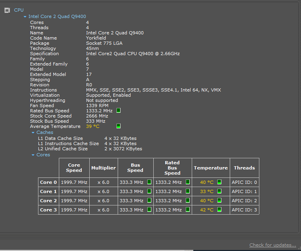Select the specification text with 2.66GHz
The height and width of the screenshot is (251, 301).
[x=133, y=54]
